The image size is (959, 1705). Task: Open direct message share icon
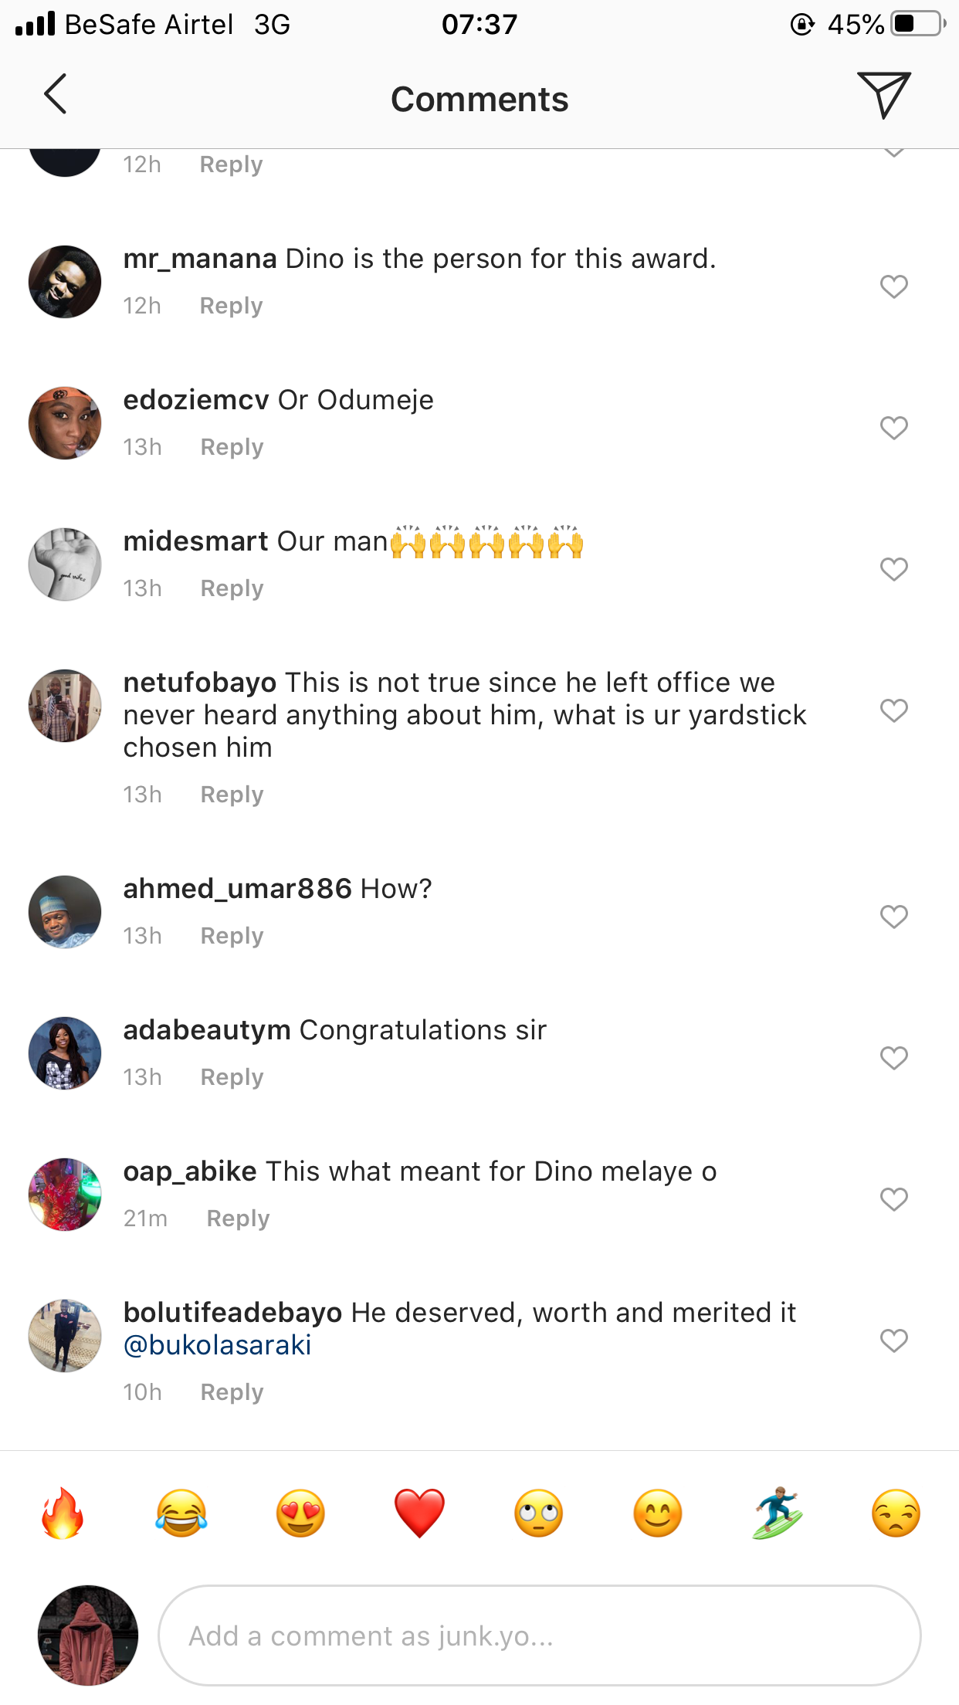click(883, 94)
